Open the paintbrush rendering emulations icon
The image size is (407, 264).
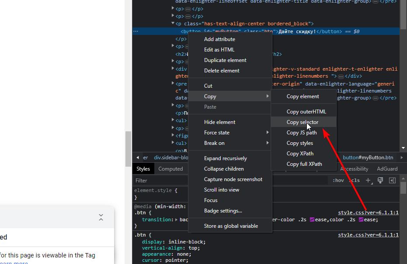tap(380, 180)
